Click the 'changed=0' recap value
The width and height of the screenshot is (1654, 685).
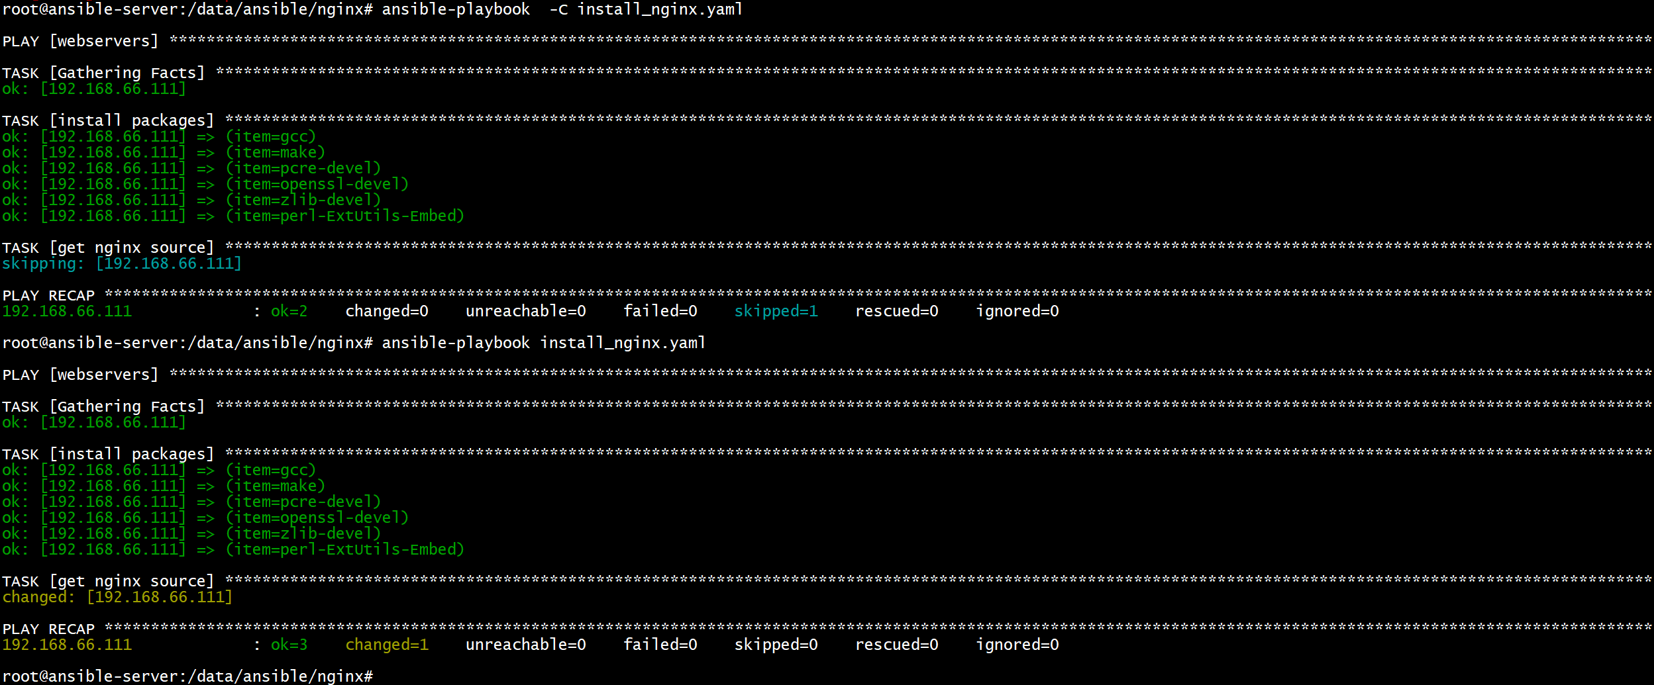pyautogui.click(x=387, y=311)
